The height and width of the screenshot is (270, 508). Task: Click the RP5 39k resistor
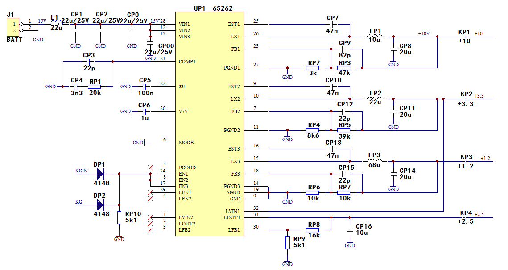click(x=344, y=130)
